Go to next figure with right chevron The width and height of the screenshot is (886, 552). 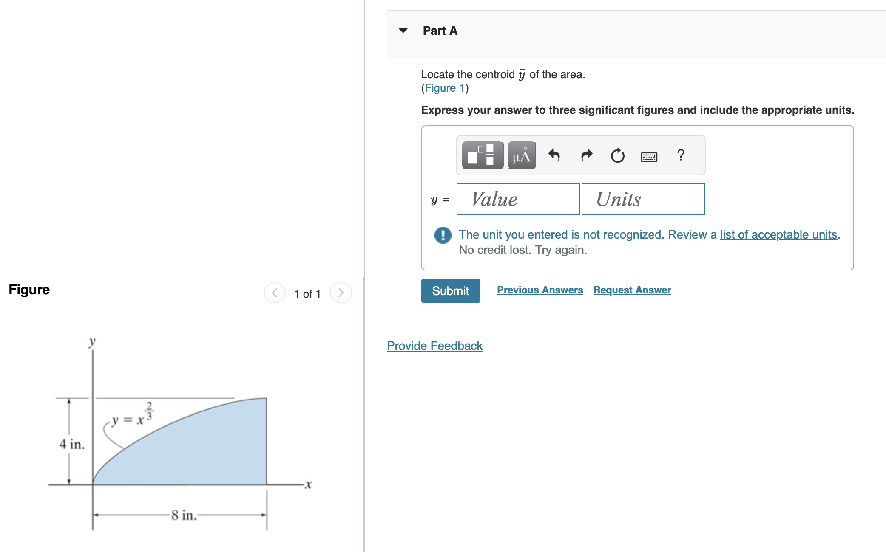coord(341,293)
